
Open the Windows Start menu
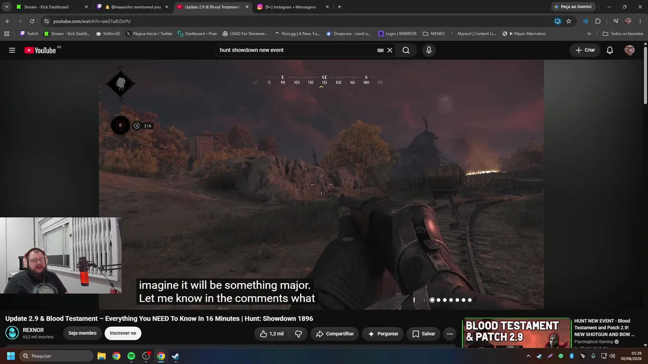(11, 356)
